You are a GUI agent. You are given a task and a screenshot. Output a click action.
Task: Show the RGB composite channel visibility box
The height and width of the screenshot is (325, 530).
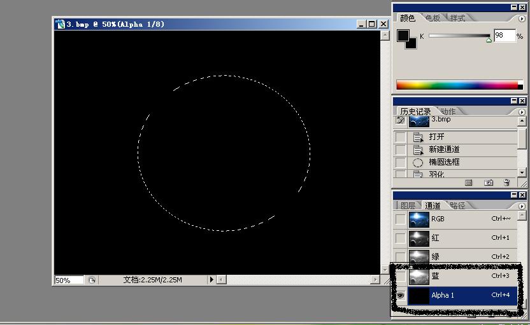pyautogui.click(x=401, y=219)
